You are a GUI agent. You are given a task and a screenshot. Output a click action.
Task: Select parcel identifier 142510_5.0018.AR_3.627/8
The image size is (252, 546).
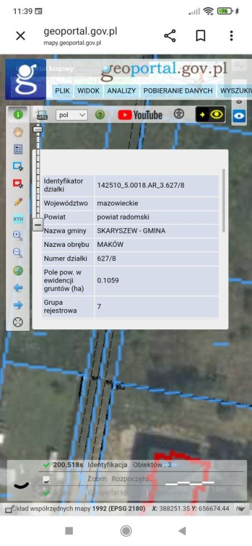coord(141,185)
